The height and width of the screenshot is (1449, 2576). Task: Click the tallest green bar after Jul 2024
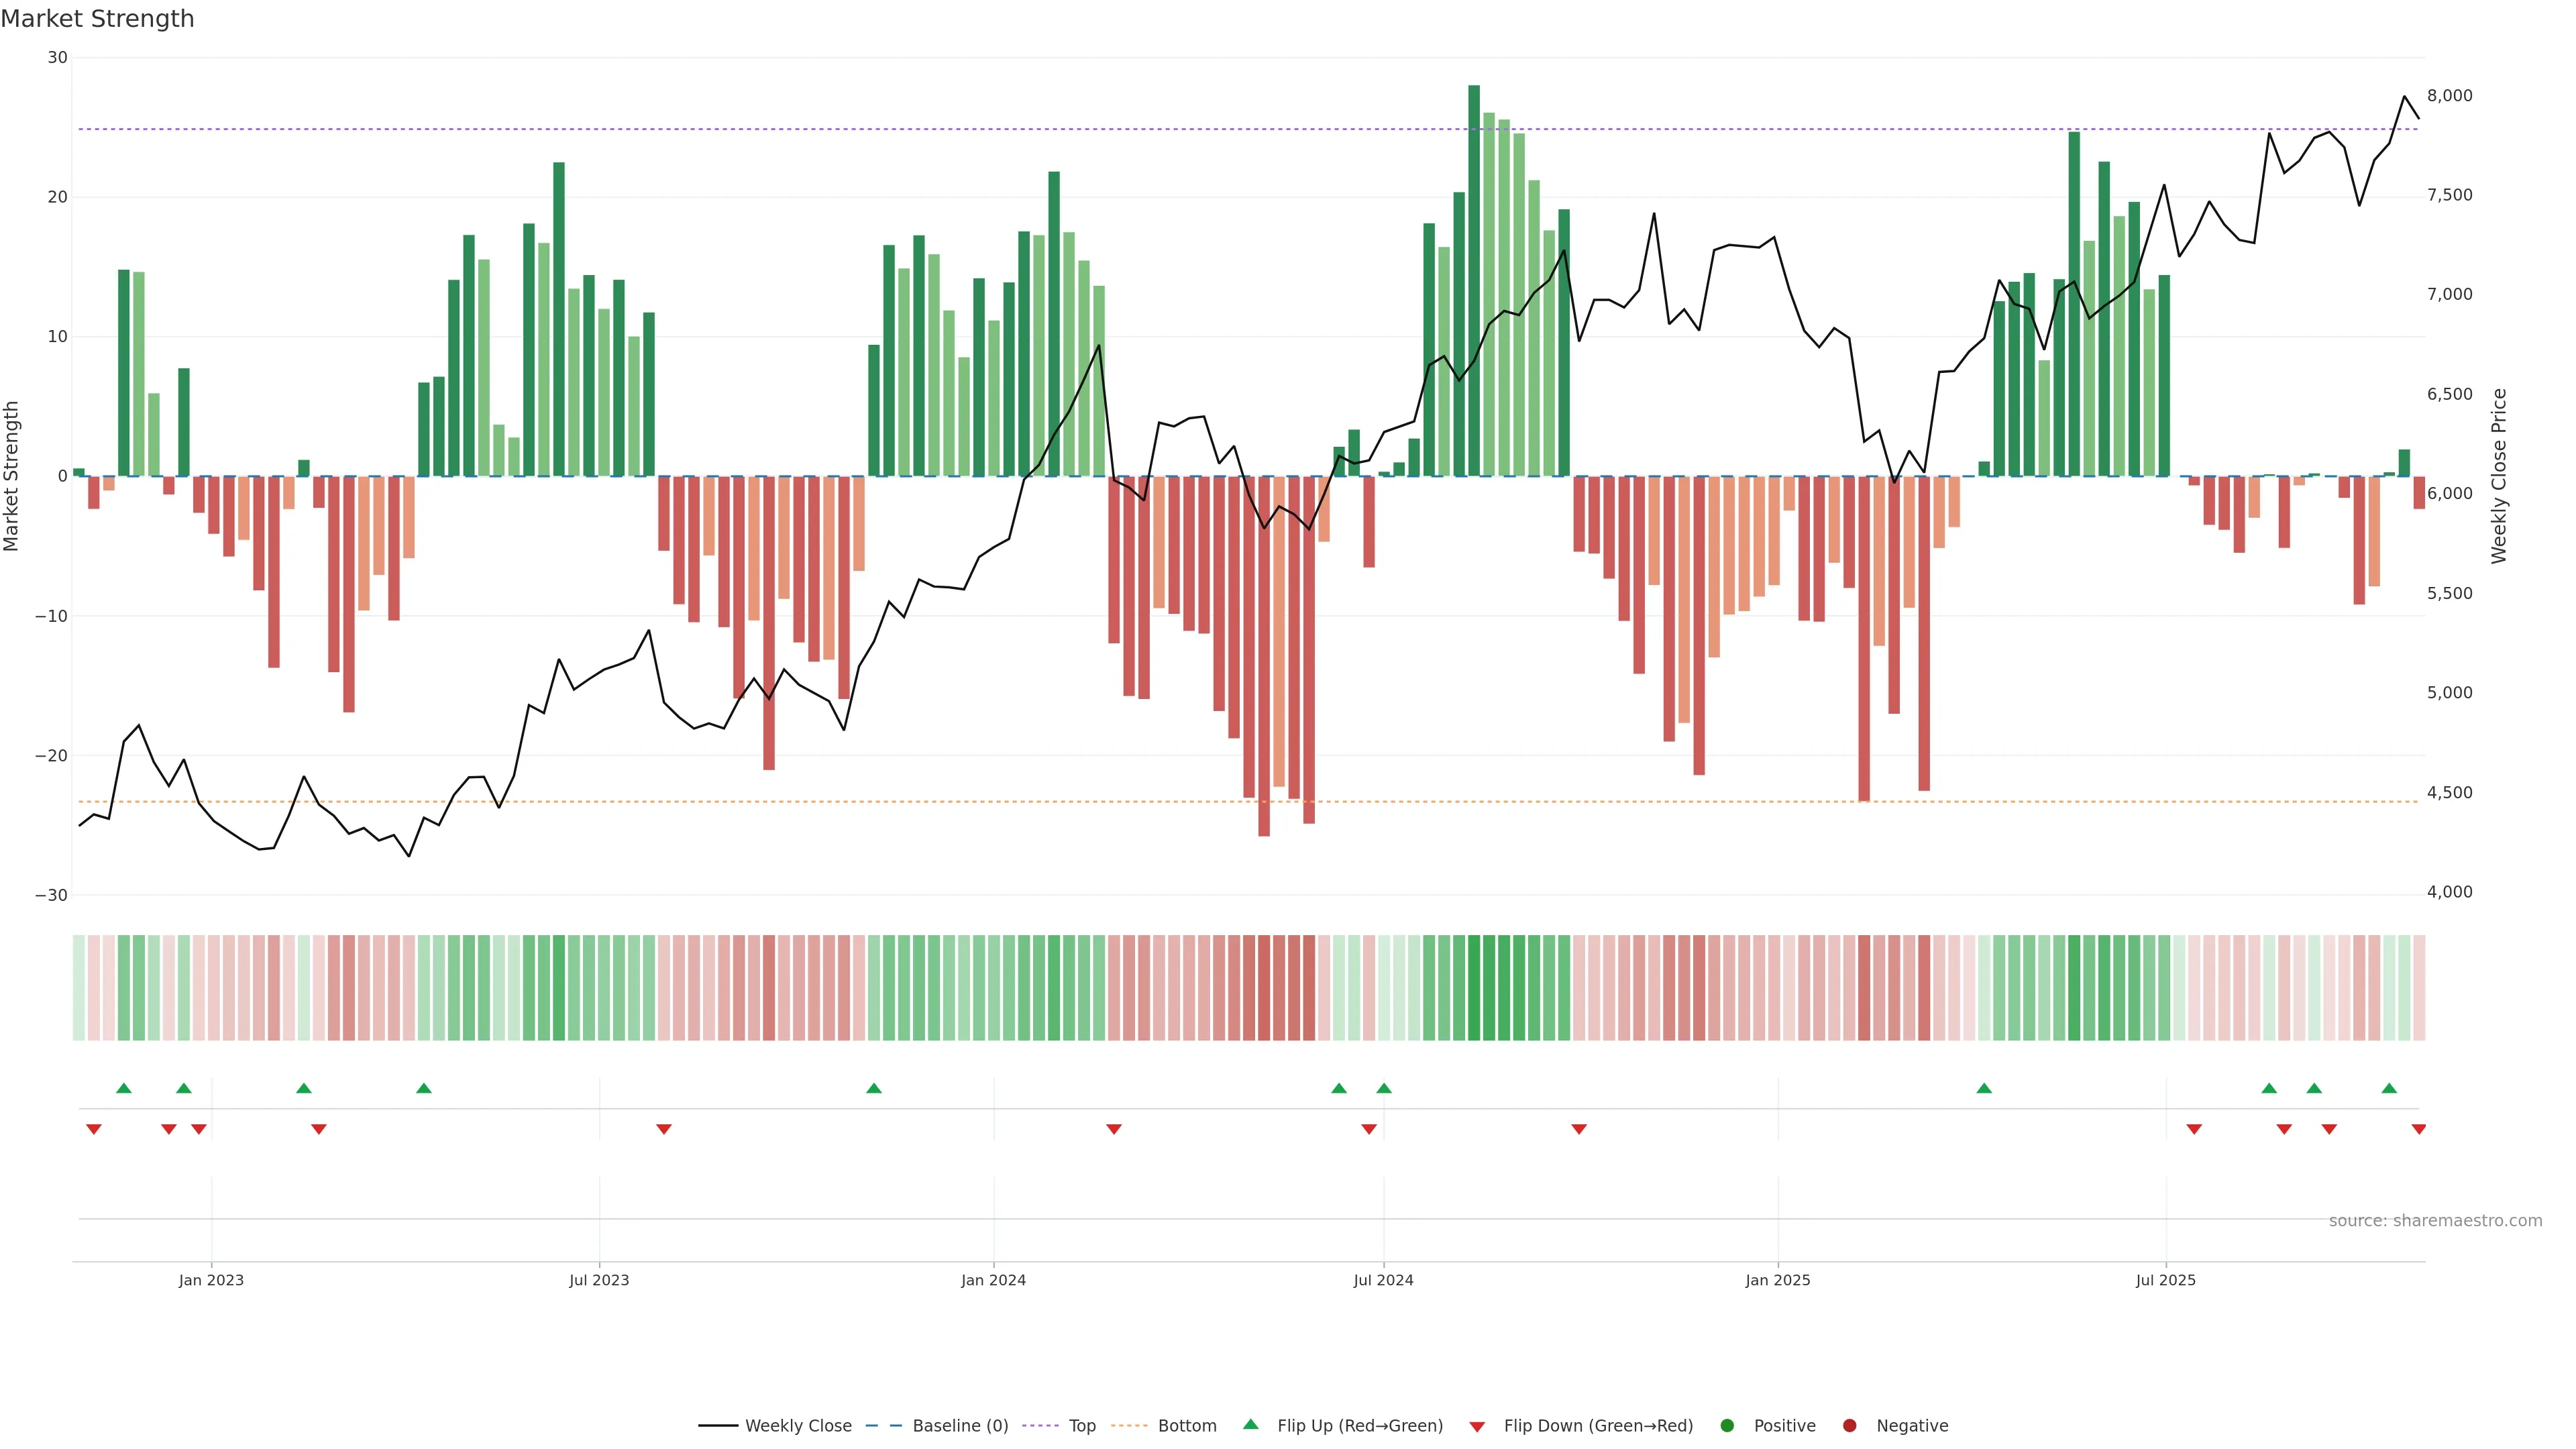coord(1474,280)
